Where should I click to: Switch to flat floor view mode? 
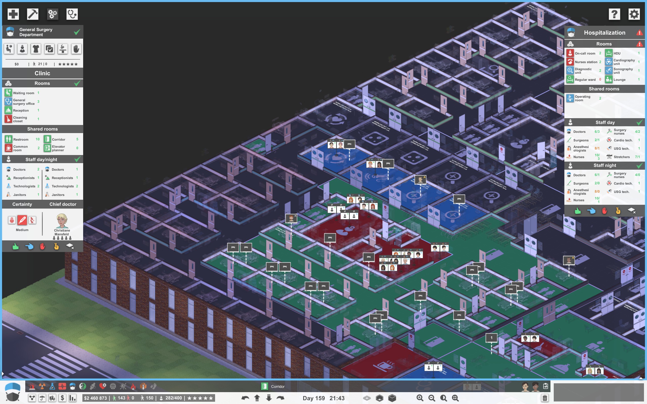tap(367, 398)
